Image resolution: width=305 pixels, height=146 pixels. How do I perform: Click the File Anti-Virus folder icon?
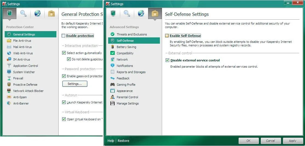(9, 40)
